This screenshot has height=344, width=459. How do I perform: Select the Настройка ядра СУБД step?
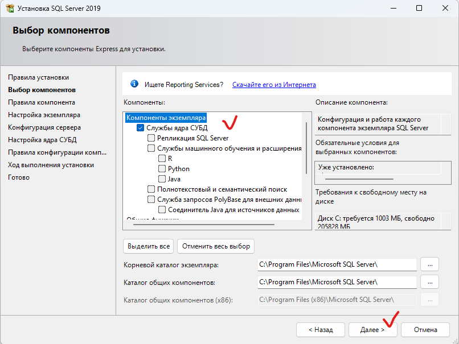(42, 140)
